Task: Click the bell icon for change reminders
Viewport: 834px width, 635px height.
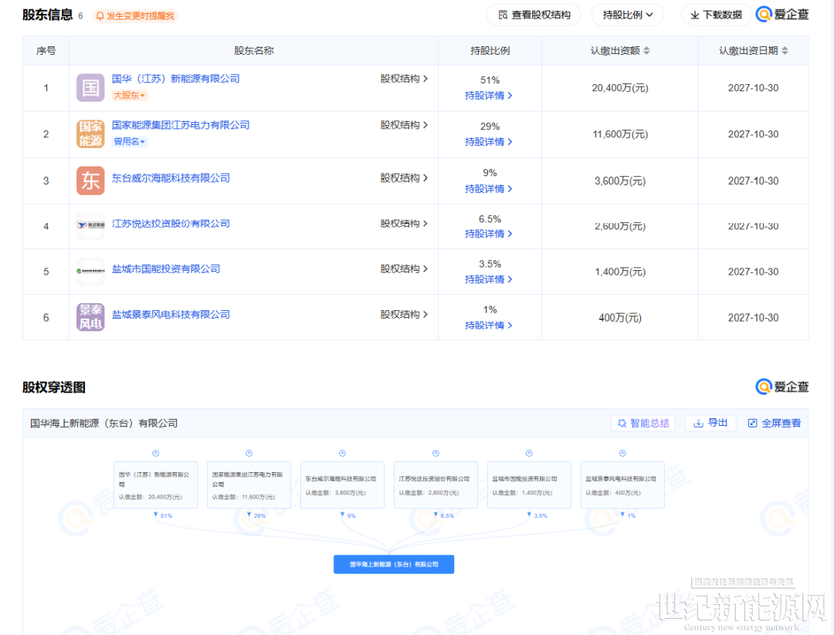Action: [100, 15]
